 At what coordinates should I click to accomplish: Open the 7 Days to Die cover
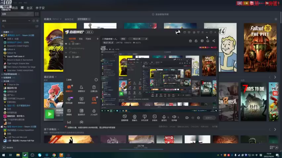[253, 101]
